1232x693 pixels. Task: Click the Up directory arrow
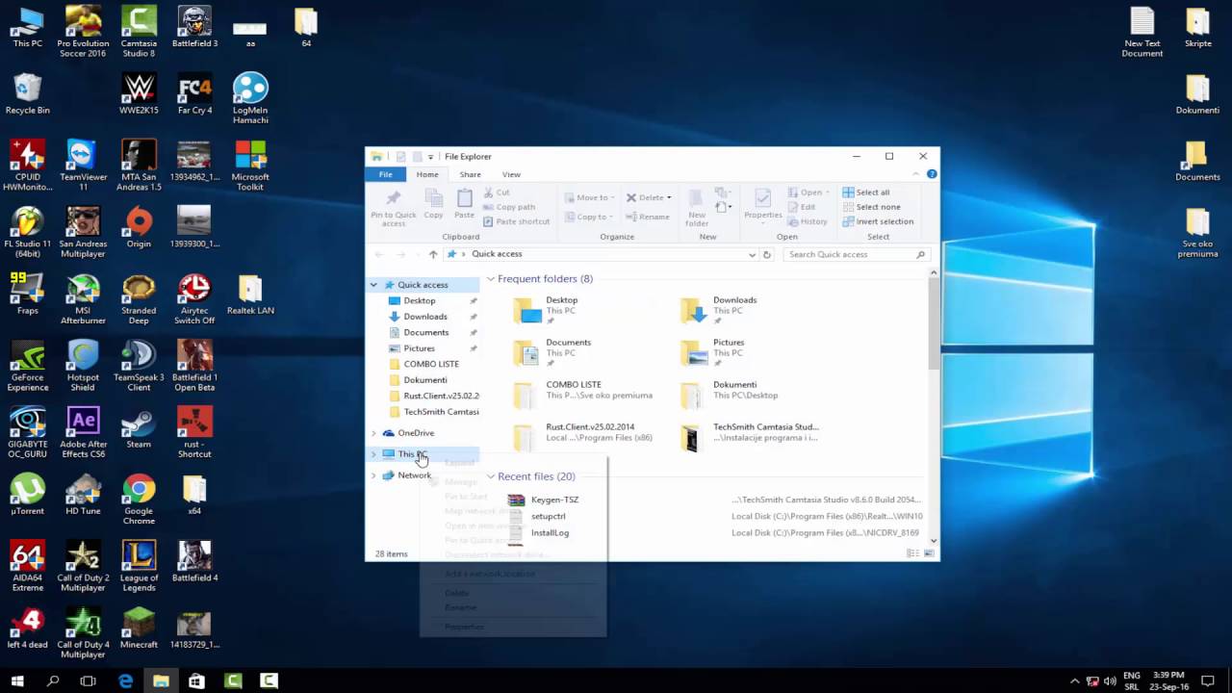pyautogui.click(x=433, y=254)
